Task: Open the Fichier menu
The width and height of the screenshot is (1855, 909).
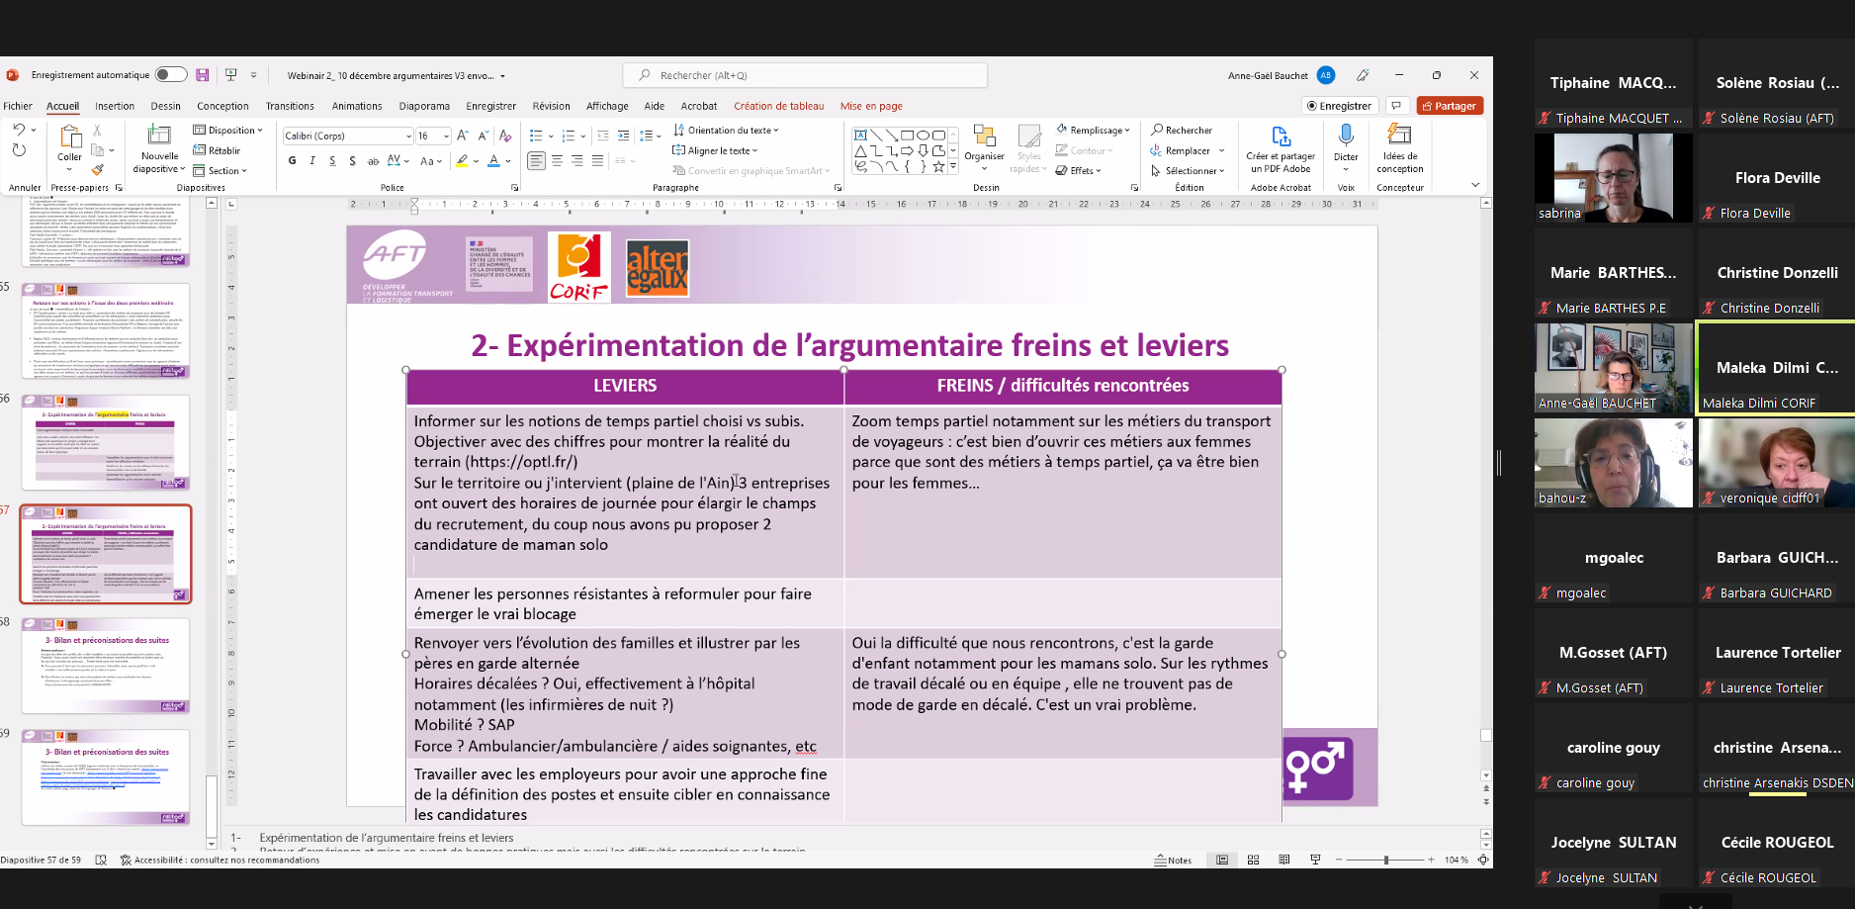Action: pos(18,106)
